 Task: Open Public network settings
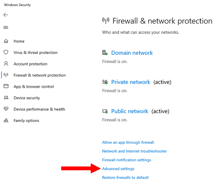coord(130,111)
